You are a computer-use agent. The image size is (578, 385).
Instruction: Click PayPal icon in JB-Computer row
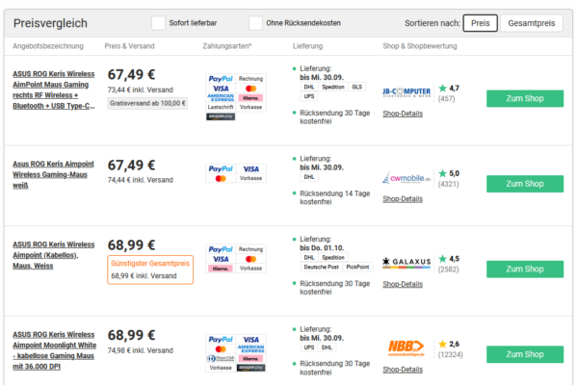221,79
